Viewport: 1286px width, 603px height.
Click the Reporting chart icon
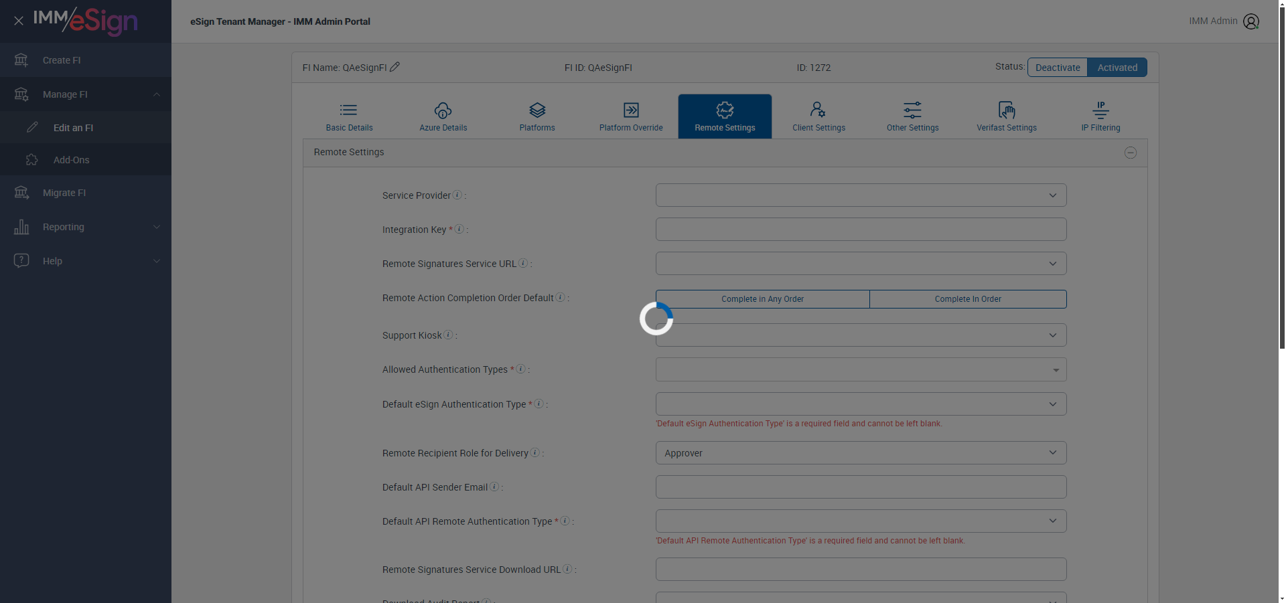click(x=21, y=227)
